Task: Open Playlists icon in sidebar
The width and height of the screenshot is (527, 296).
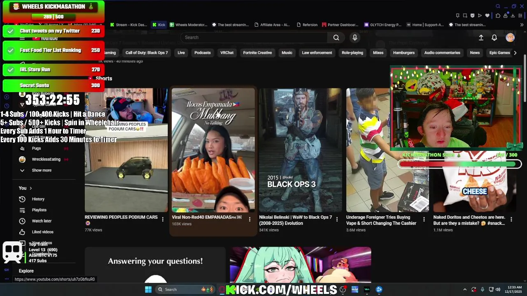Action: [22, 210]
